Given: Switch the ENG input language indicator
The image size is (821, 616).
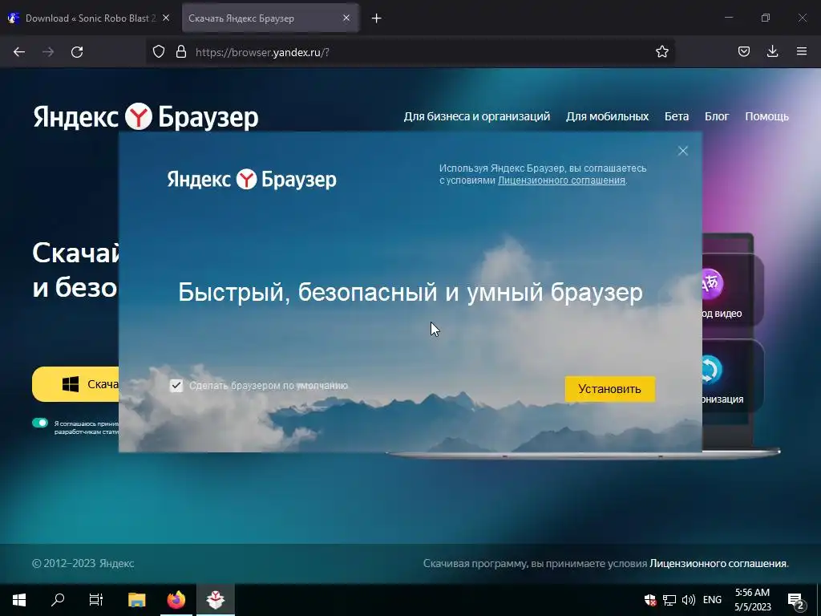Looking at the screenshot, I should pos(712,600).
